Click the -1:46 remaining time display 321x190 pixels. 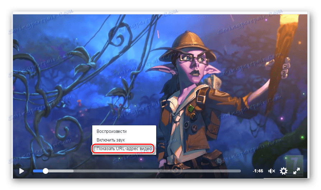258,171
